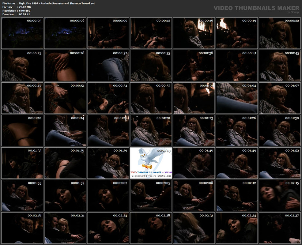Viewport: 302px width, 245px height.
Task: Click the fireplace thumbnail at 00:00:16
Action: point(194,33)
